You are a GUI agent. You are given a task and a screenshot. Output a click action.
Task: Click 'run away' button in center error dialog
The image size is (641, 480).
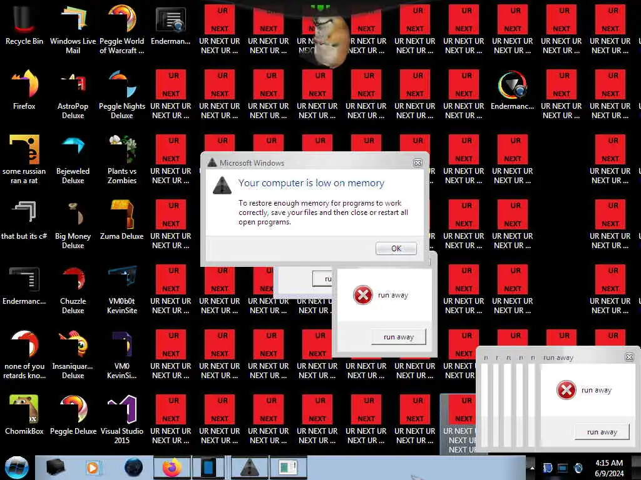click(x=399, y=337)
